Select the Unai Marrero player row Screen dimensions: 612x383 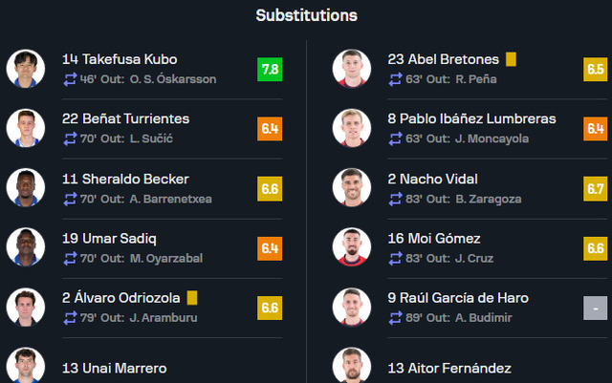pyautogui.click(x=144, y=367)
